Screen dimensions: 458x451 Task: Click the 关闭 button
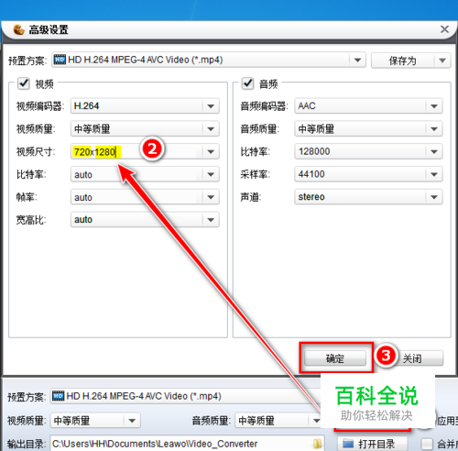point(412,358)
